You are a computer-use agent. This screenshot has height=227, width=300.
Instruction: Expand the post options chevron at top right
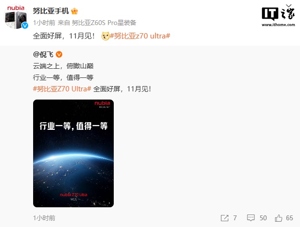point(288,6)
